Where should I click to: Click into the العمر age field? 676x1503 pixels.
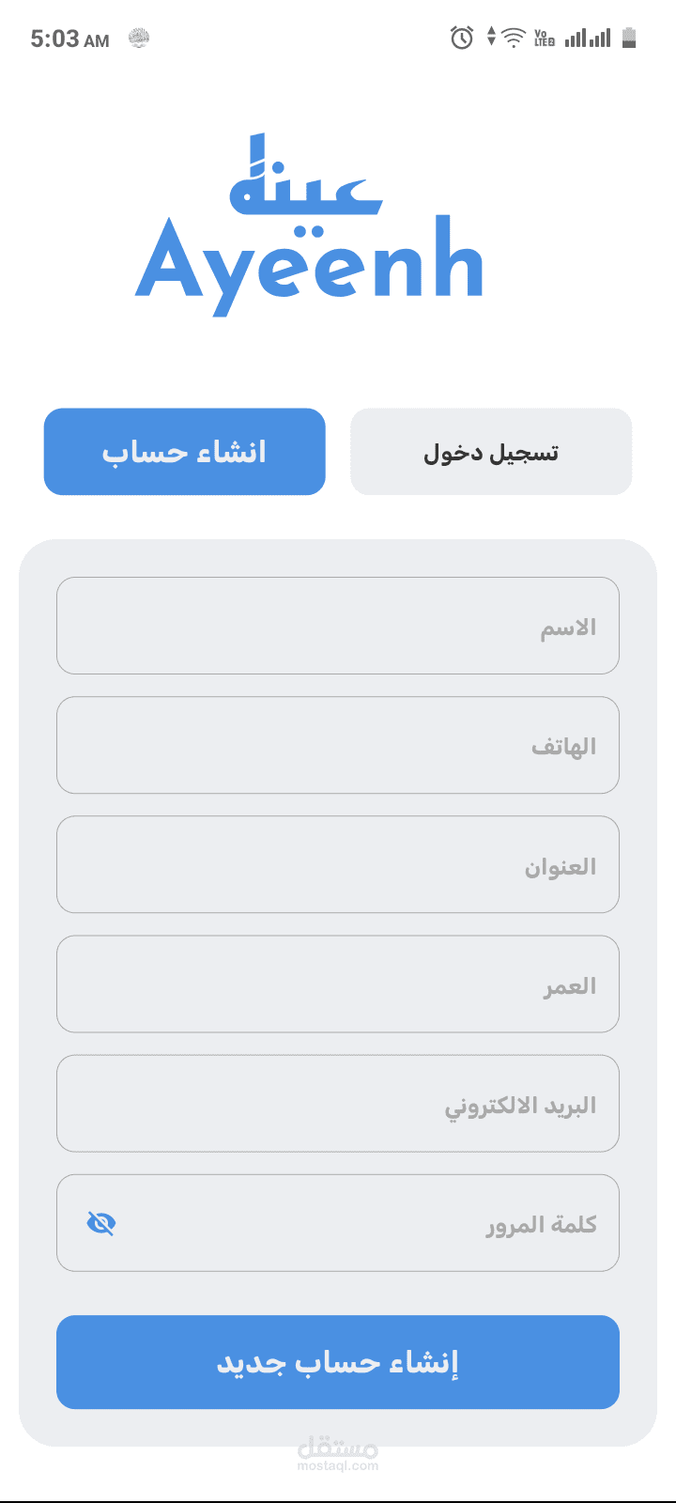point(338,984)
